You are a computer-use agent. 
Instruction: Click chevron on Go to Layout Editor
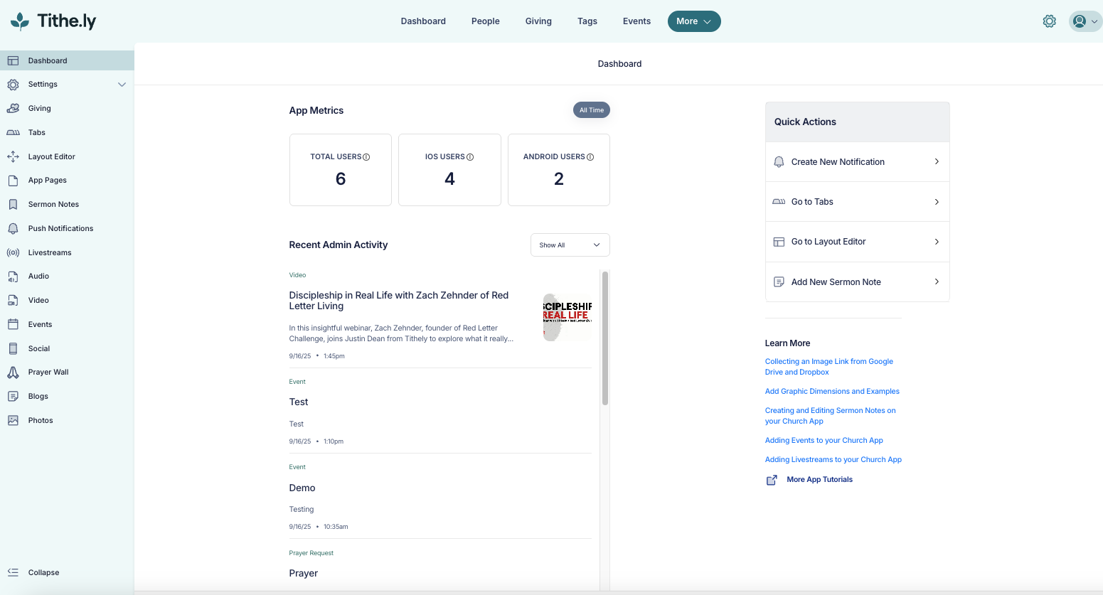(937, 242)
